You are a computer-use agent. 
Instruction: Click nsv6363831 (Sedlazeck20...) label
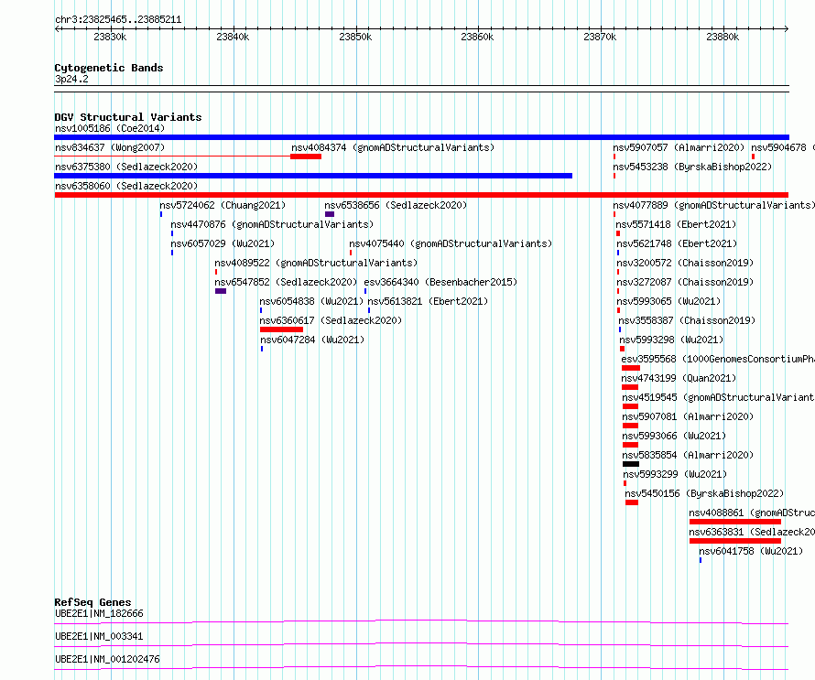point(752,532)
